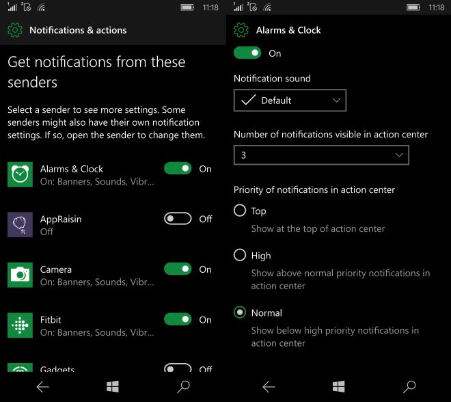The image size is (451, 402).
Task: Tap the settings gear in Notifications & actions header
Action: click(14, 30)
